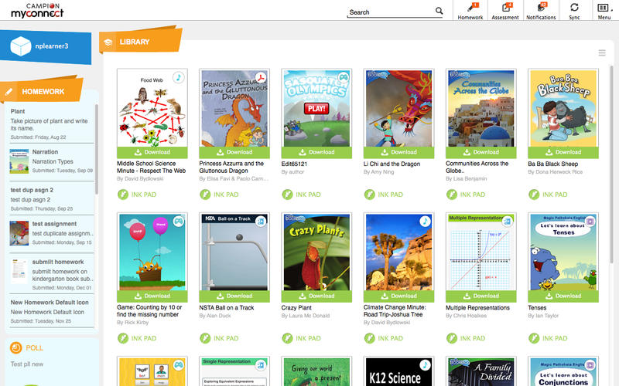The height and width of the screenshot is (386, 619).
Task: Open the A Family Divided cover thumbnail
Action: 480,371
